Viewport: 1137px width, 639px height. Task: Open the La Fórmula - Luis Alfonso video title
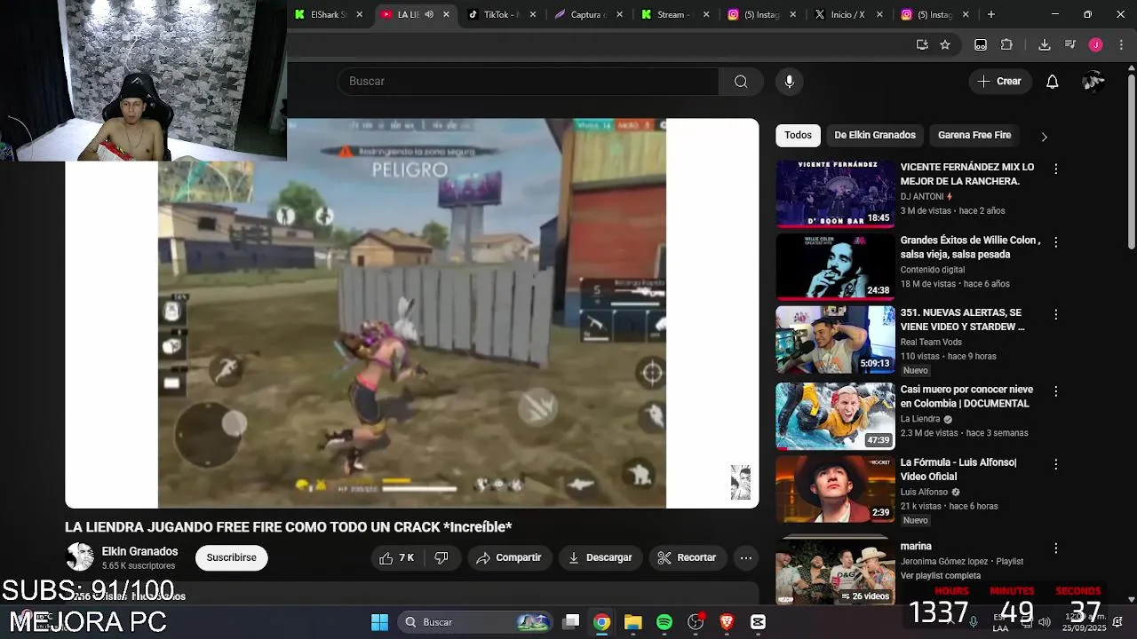pos(958,469)
